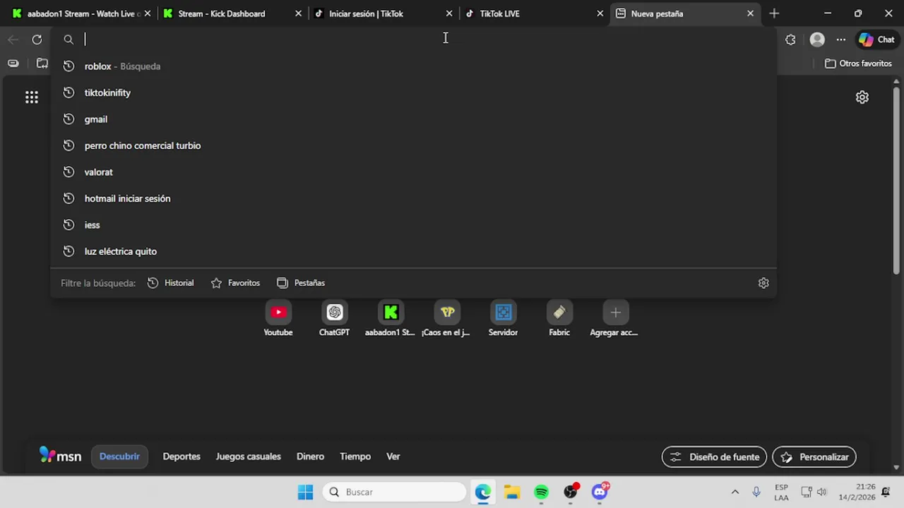This screenshot has width=904, height=508.
Task: Pick the gmail search suggestion
Action: click(413, 119)
